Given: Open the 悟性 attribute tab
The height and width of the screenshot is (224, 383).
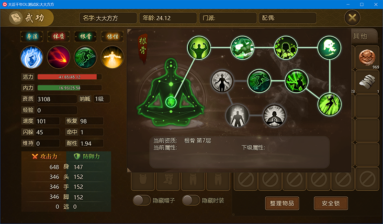Looking at the screenshot, I should (x=113, y=37).
